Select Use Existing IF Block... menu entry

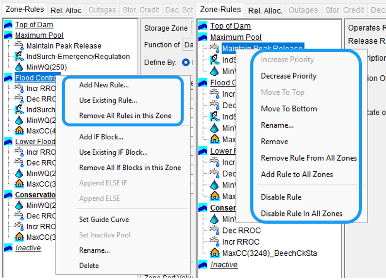click(x=113, y=152)
